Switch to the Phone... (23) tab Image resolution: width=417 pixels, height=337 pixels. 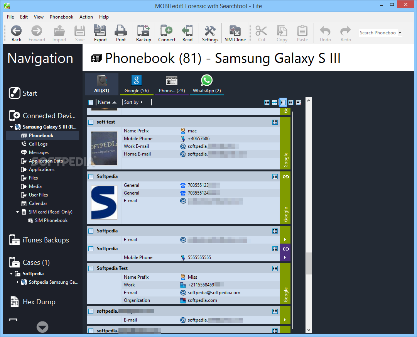(x=172, y=85)
